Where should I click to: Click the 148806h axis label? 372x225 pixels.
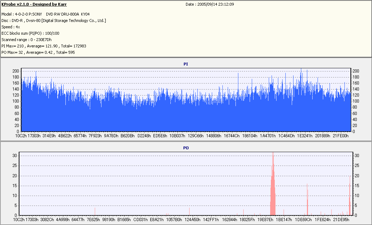[214, 136]
